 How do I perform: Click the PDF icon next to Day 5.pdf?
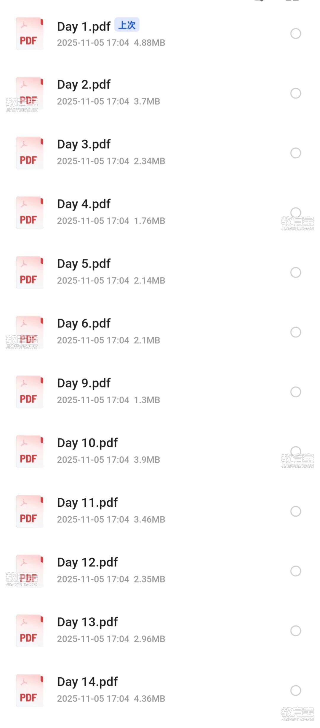[x=30, y=272]
